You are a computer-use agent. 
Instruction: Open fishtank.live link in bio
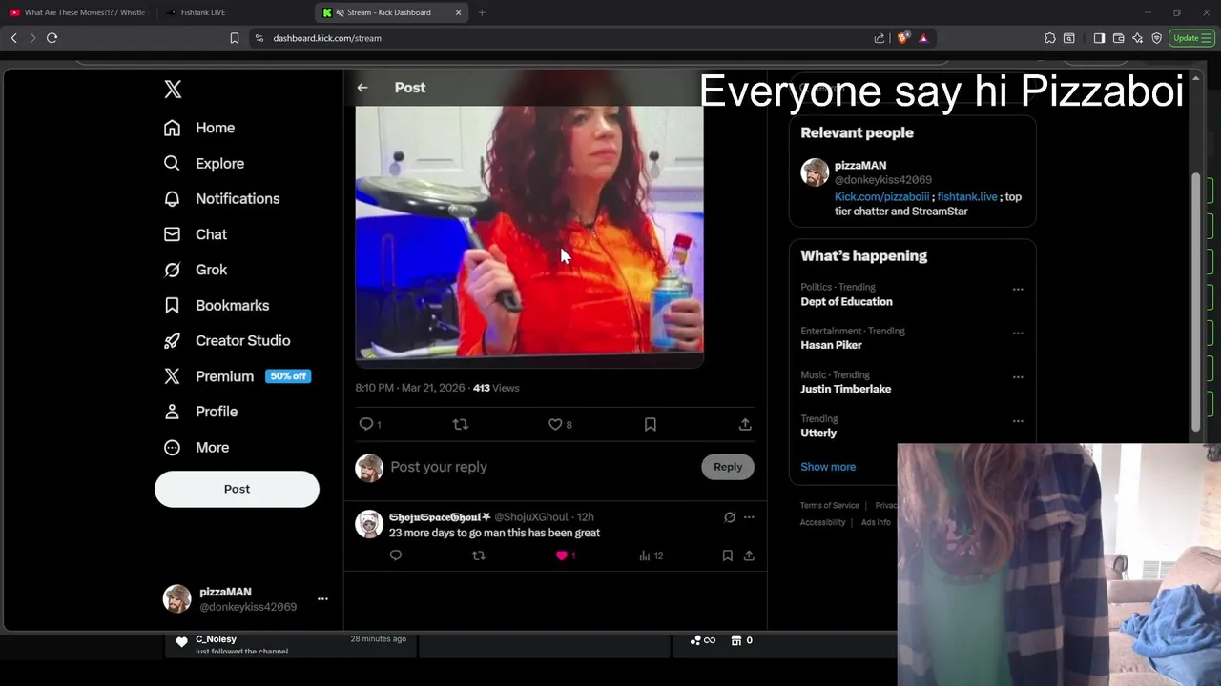click(967, 197)
